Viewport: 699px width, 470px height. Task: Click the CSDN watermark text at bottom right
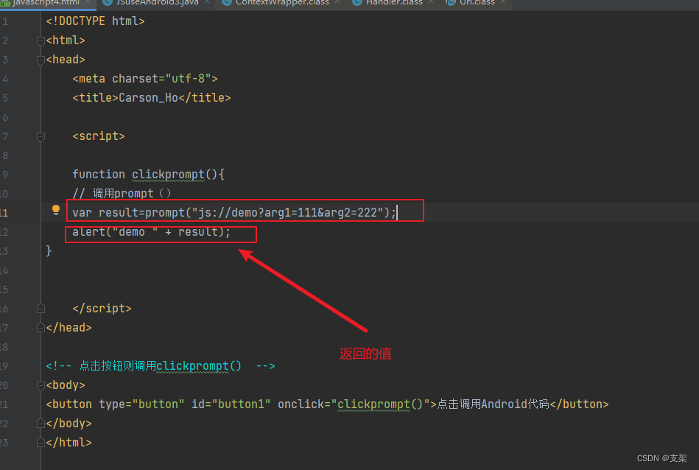(661, 457)
